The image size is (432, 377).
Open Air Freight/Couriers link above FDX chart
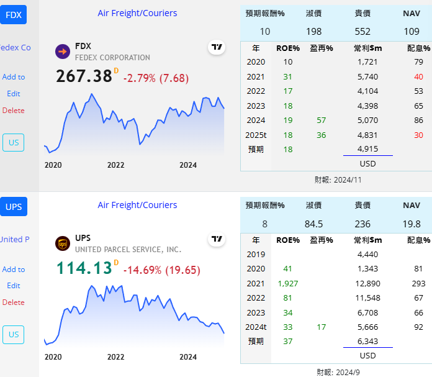pyautogui.click(x=137, y=13)
